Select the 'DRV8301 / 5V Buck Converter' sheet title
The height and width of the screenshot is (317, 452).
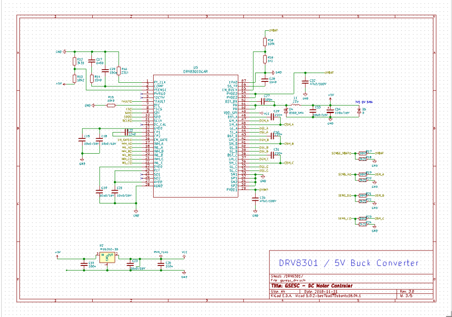pos(349,263)
